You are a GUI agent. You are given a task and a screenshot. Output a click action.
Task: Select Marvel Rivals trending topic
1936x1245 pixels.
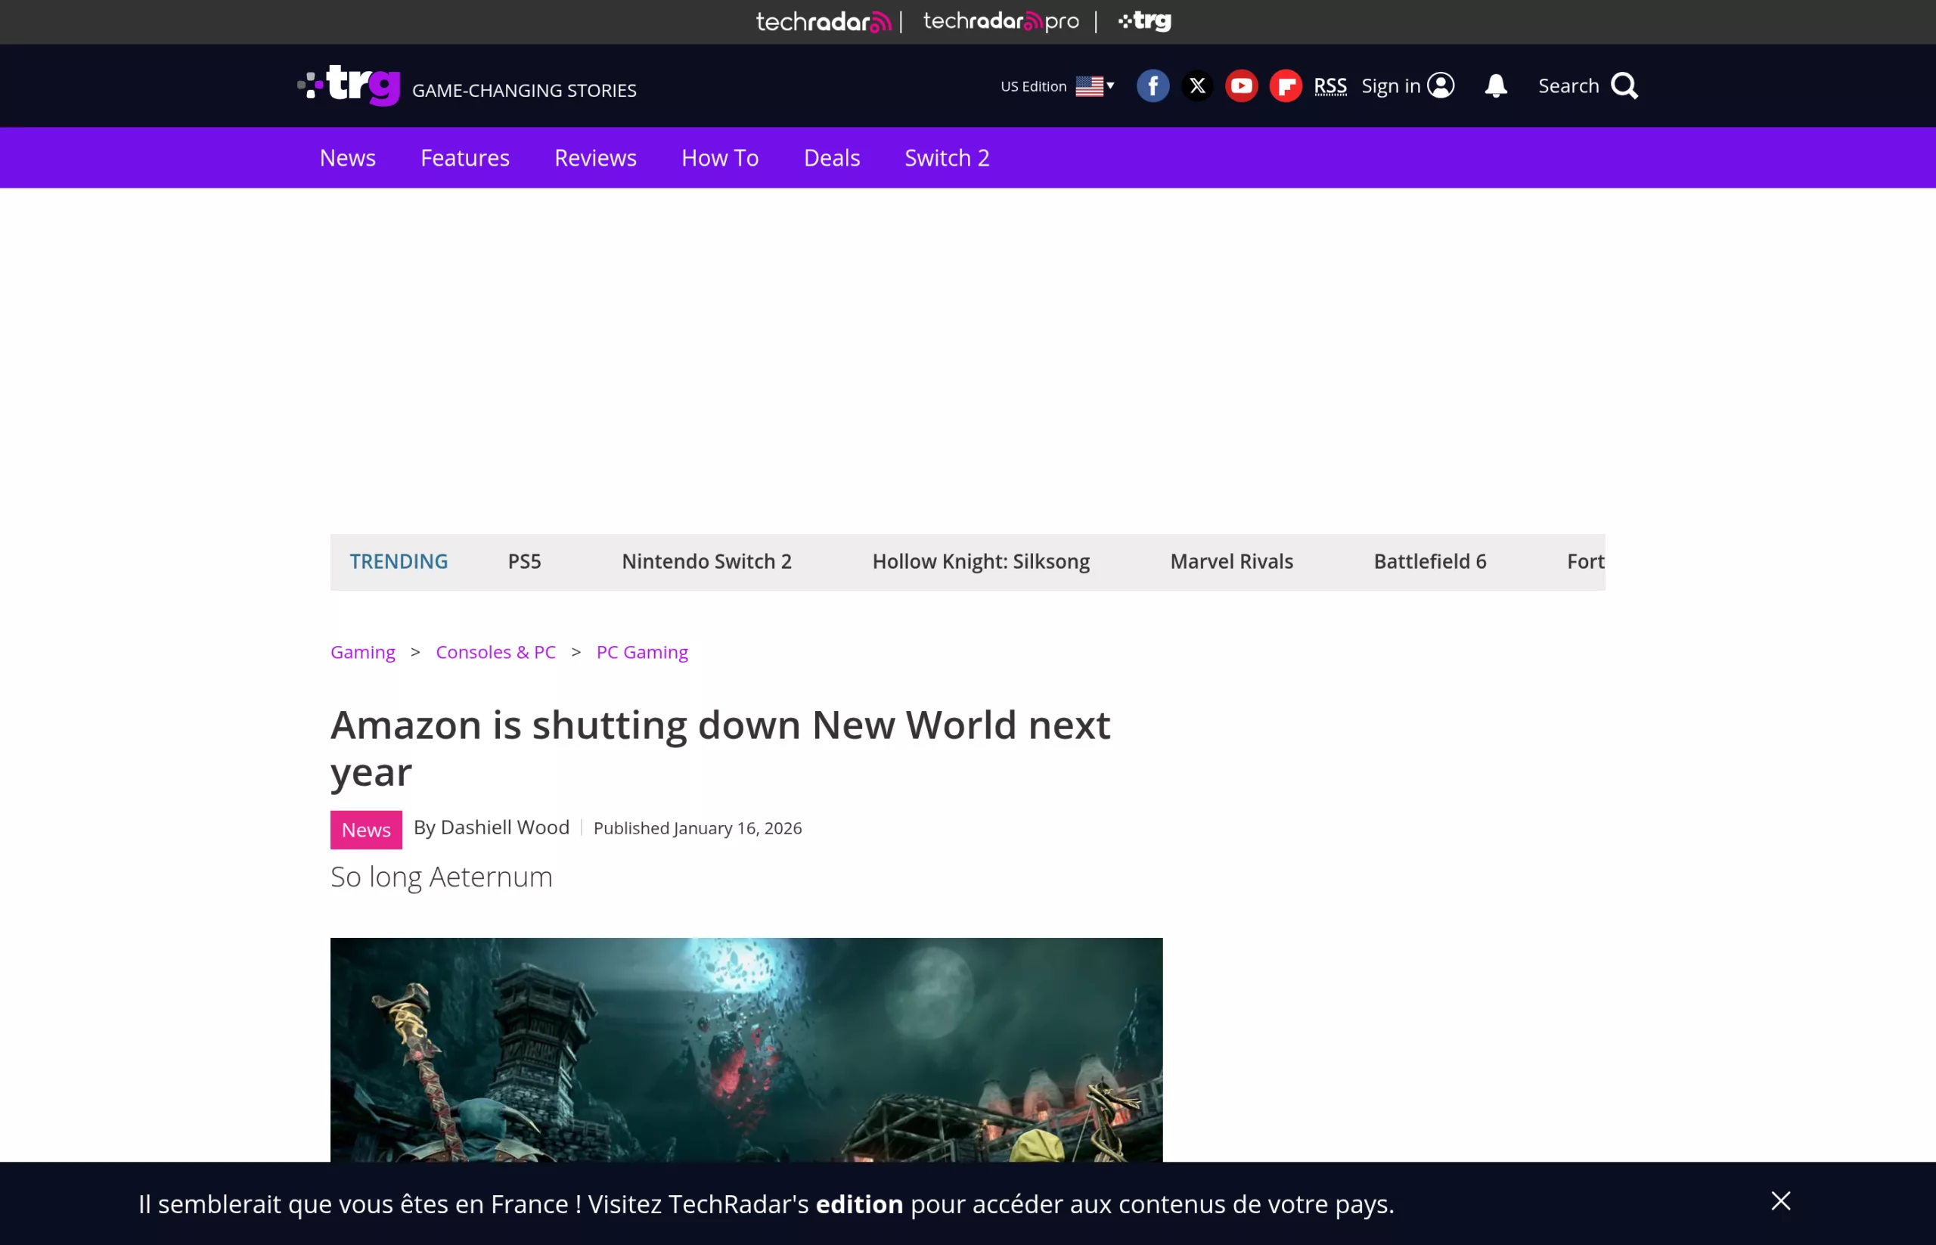(x=1232, y=562)
